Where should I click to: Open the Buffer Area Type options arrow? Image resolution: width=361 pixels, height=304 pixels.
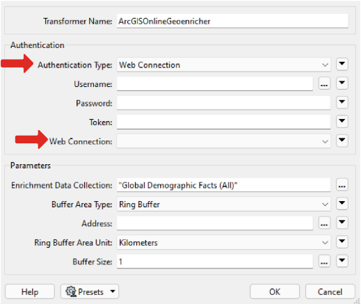point(342,204)
